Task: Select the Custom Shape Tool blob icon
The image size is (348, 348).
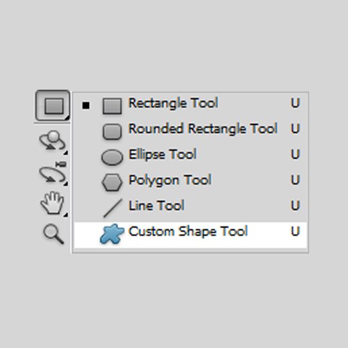Action: point(112,234)
